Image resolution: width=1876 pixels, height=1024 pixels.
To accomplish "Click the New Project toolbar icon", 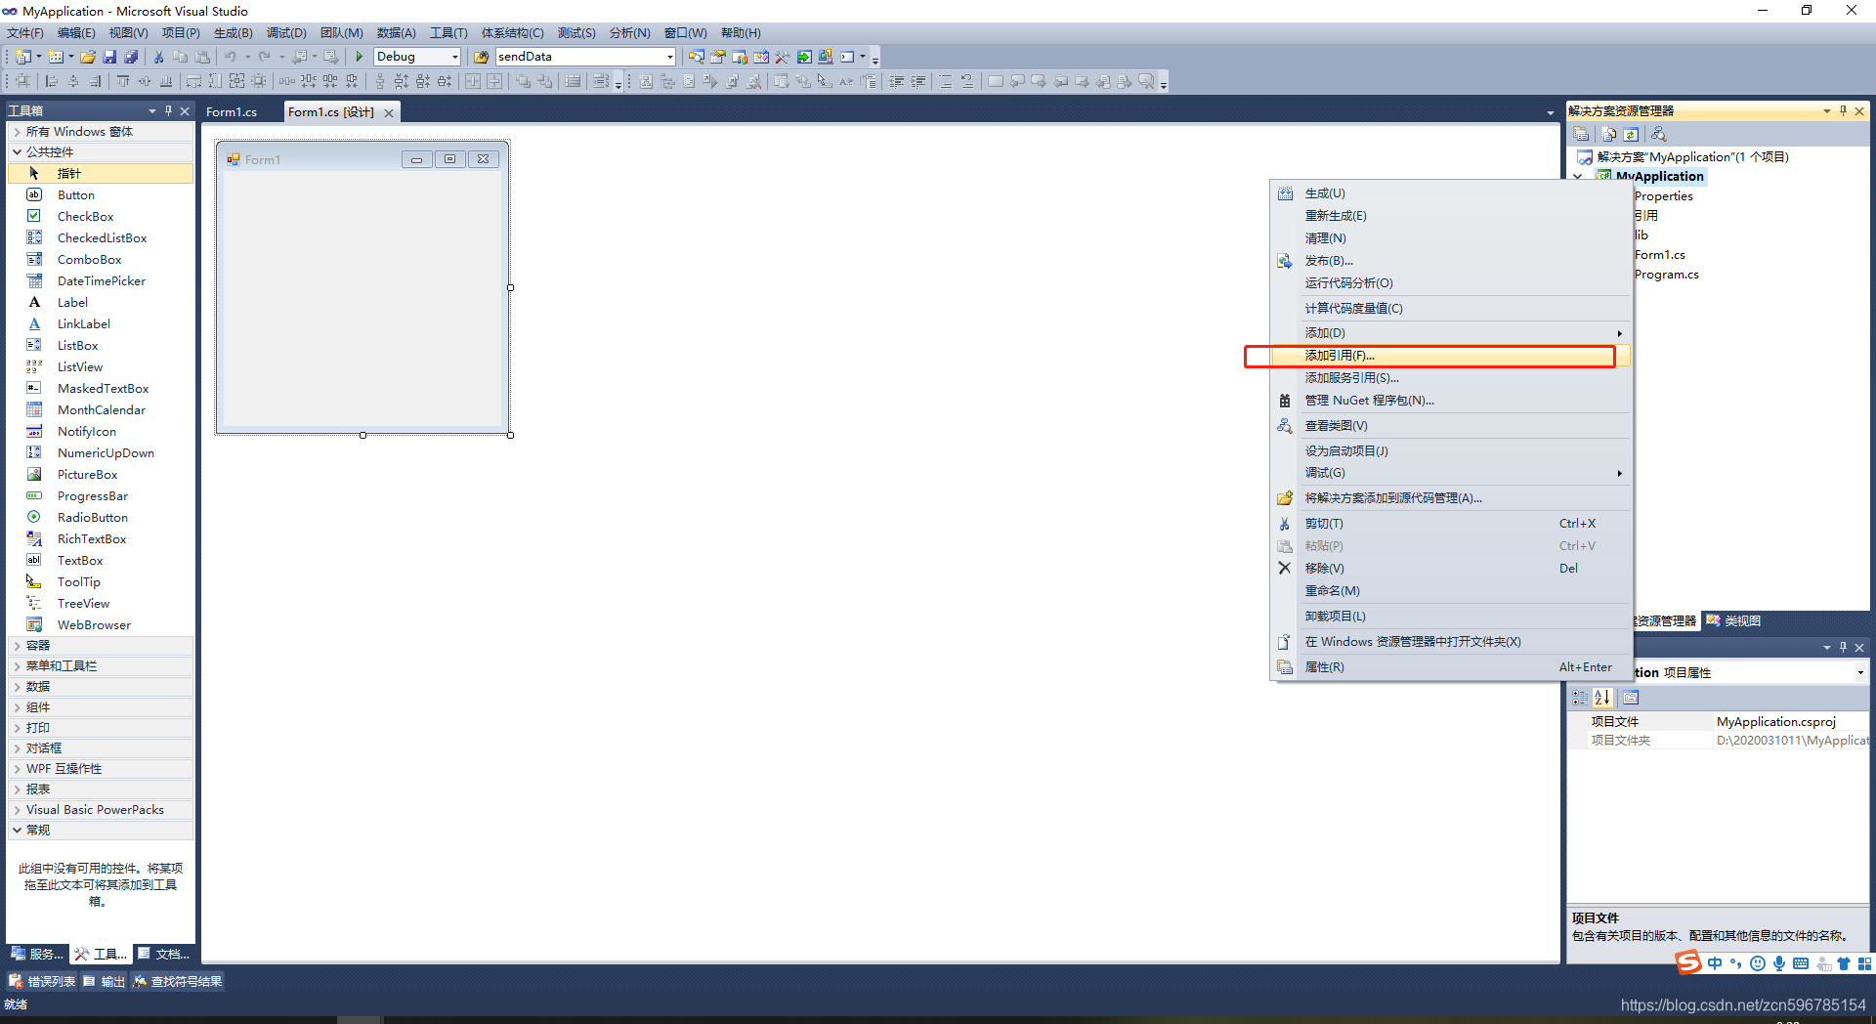I will [x=22, y=57].
